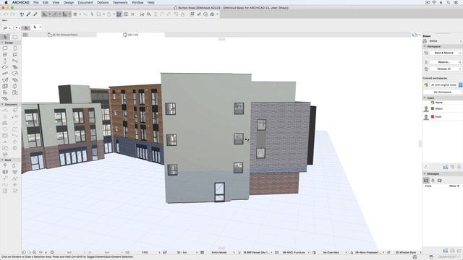Click the Release All icon in Teamwork panel
The width and height of the screenshot is (463, 260).
point(426,69)
